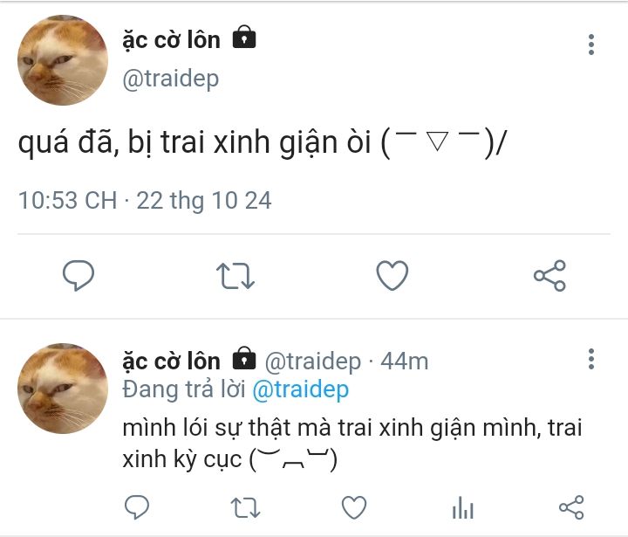Image resolution: width=628 pixels, height=537 pixels.
Task: Share the reply tweet
Action: (571, 507)
